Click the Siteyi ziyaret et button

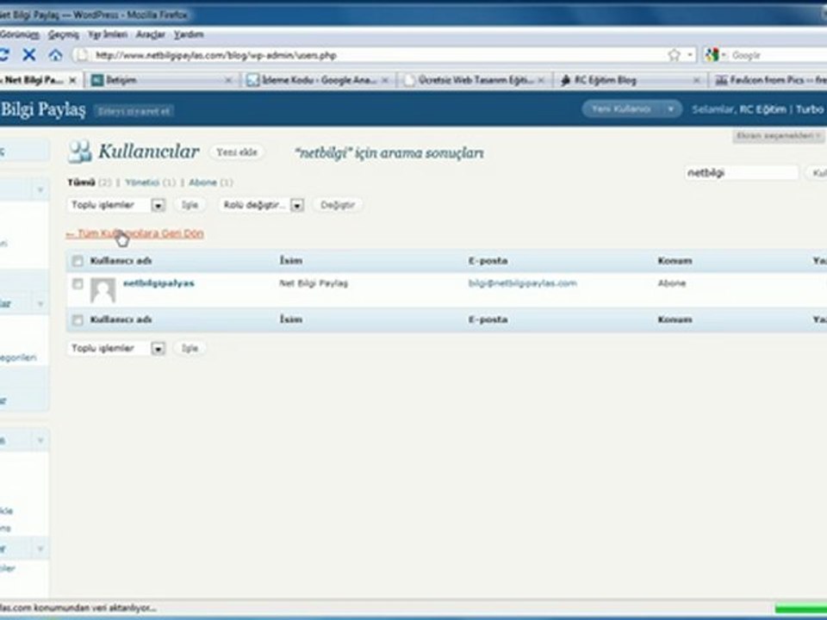coord(134,111)
